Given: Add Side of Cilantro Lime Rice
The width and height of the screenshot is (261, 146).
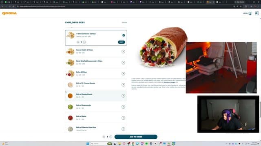Looking at the screenshot, I should tap(123, 129).
